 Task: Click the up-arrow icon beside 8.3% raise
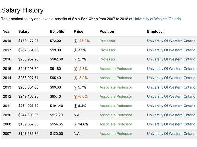coord(76,106)
